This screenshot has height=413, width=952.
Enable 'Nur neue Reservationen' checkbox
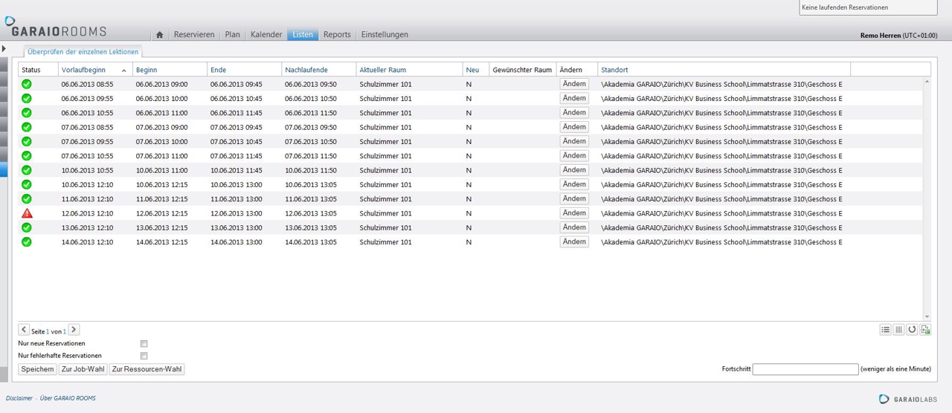(x=144, y=344)
